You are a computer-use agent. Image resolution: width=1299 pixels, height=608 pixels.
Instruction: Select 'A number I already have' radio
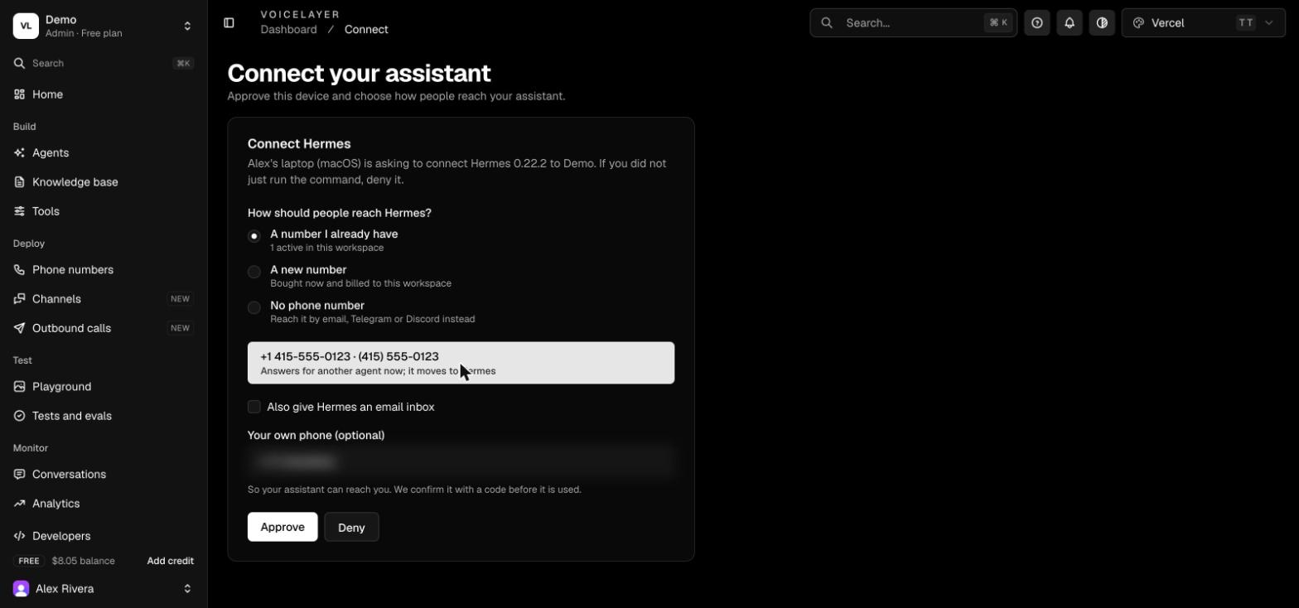coord(254,236)
